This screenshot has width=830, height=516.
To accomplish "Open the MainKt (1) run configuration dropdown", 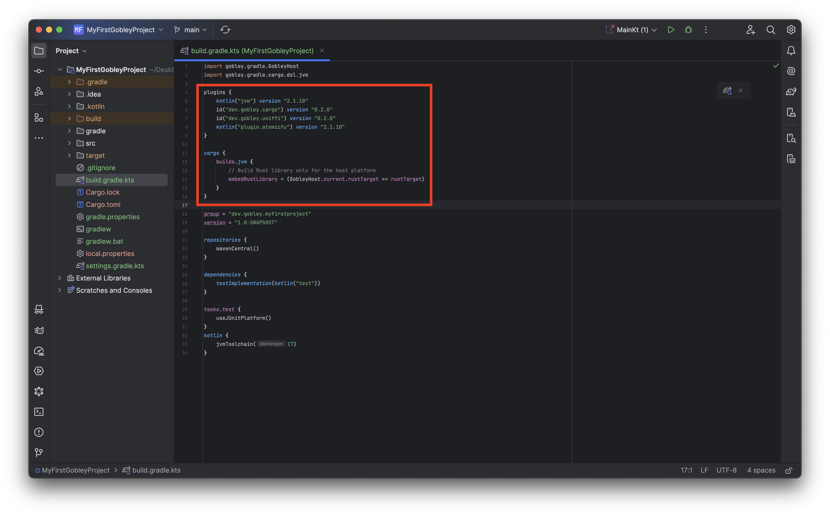I will tap(632, 30).
